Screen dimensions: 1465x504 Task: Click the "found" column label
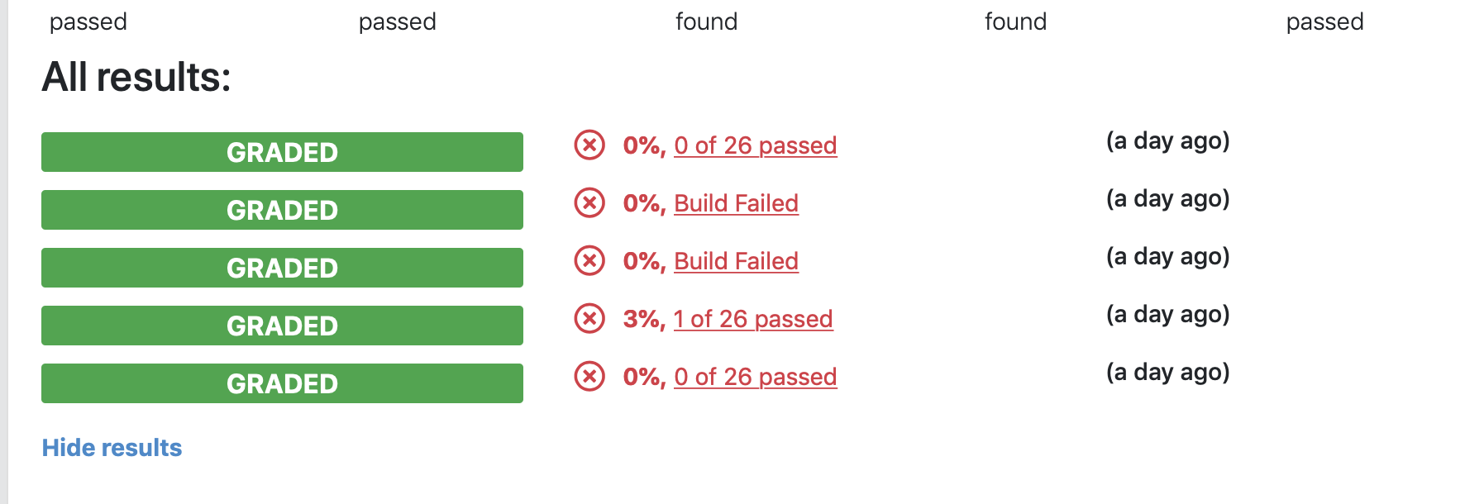[707, 21]
